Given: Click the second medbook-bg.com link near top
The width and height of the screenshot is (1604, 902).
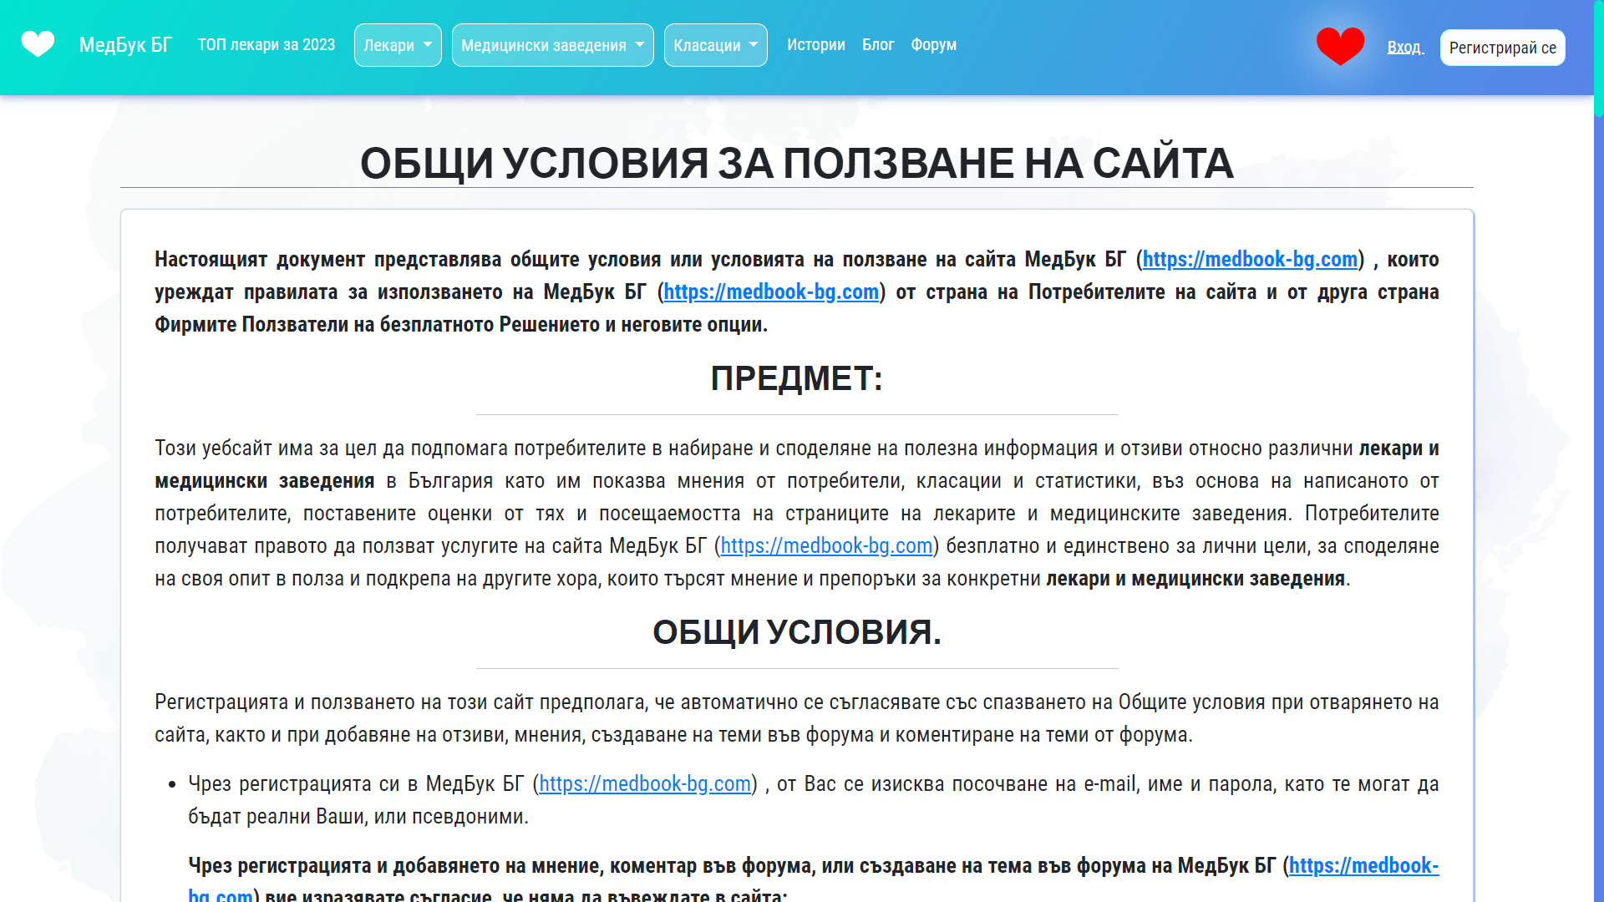Looking at the screenshot, I should (x=770, y=292).
